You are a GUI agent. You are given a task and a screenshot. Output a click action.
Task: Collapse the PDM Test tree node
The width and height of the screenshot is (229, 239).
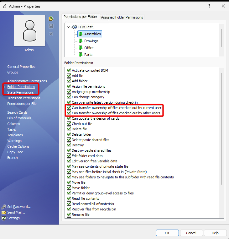coord(68,27)
